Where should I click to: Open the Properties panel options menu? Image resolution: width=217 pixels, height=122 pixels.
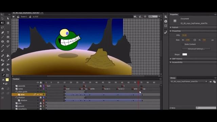coord(215,14)
